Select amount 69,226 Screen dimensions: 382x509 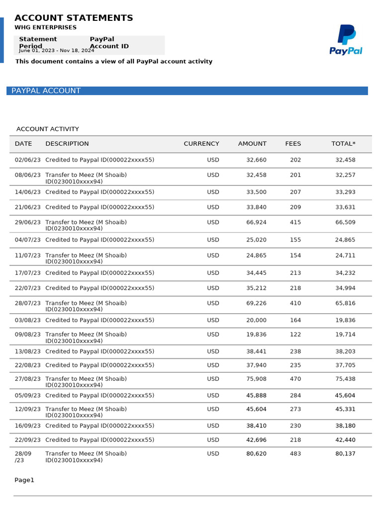click(x=256, y=303)
